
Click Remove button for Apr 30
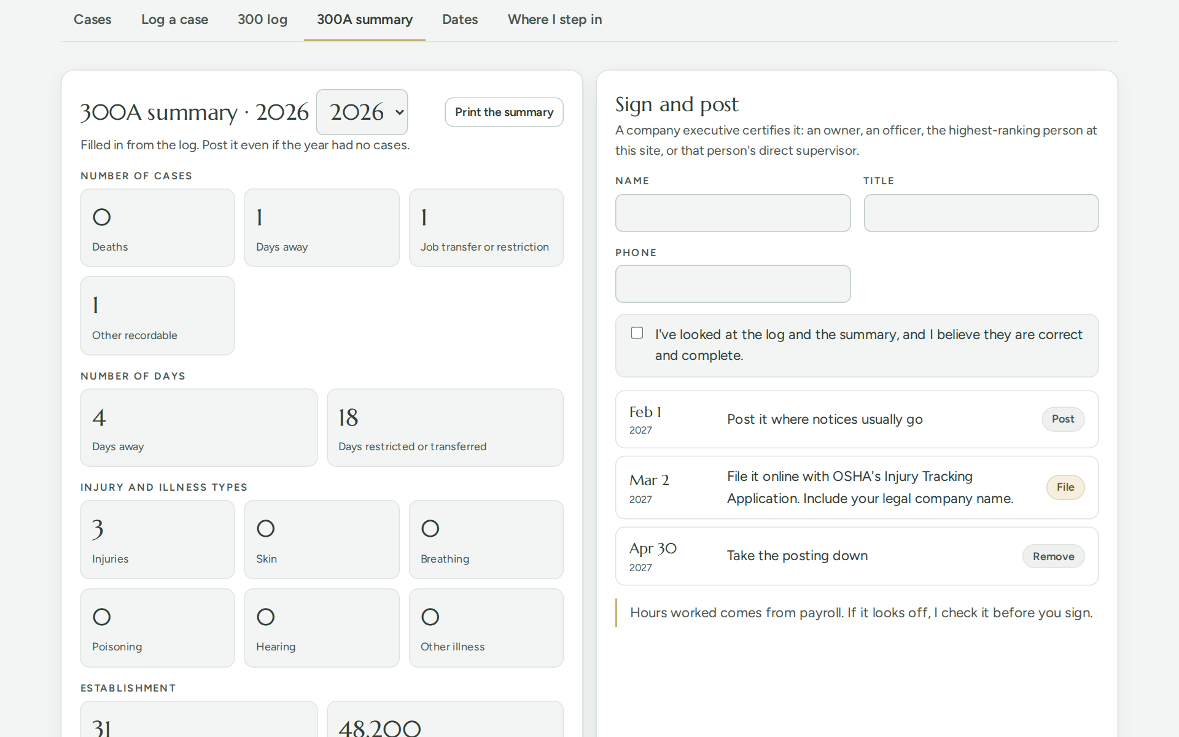(1053, 556)
